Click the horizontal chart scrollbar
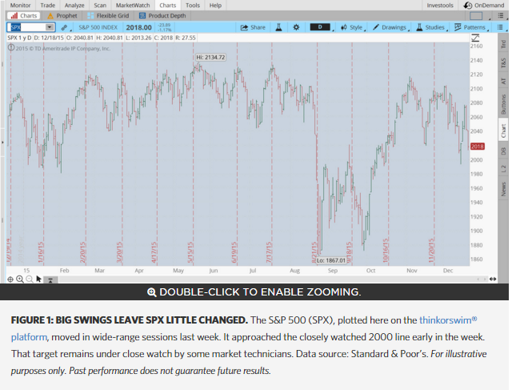 [267, 279]
